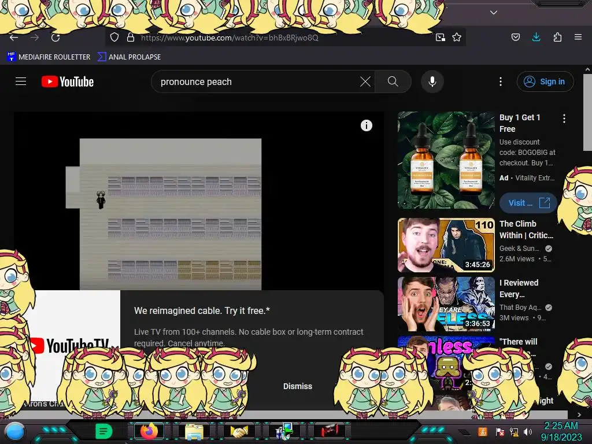592x444 pixels.
Task: Click We reimagined cable promo headline
Action: point(202,310)
